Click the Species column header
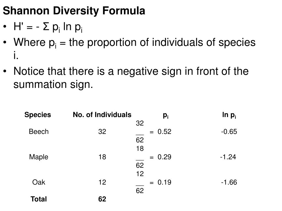282x211 pixels. (37, 115)
